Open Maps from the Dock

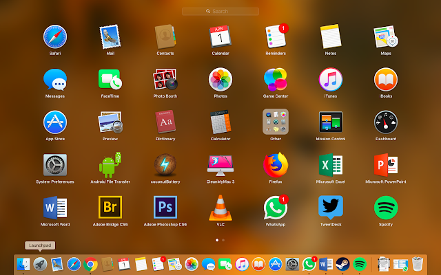(x=174, y=264)
